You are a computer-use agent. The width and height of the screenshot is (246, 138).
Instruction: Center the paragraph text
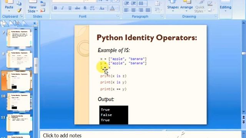133,10
